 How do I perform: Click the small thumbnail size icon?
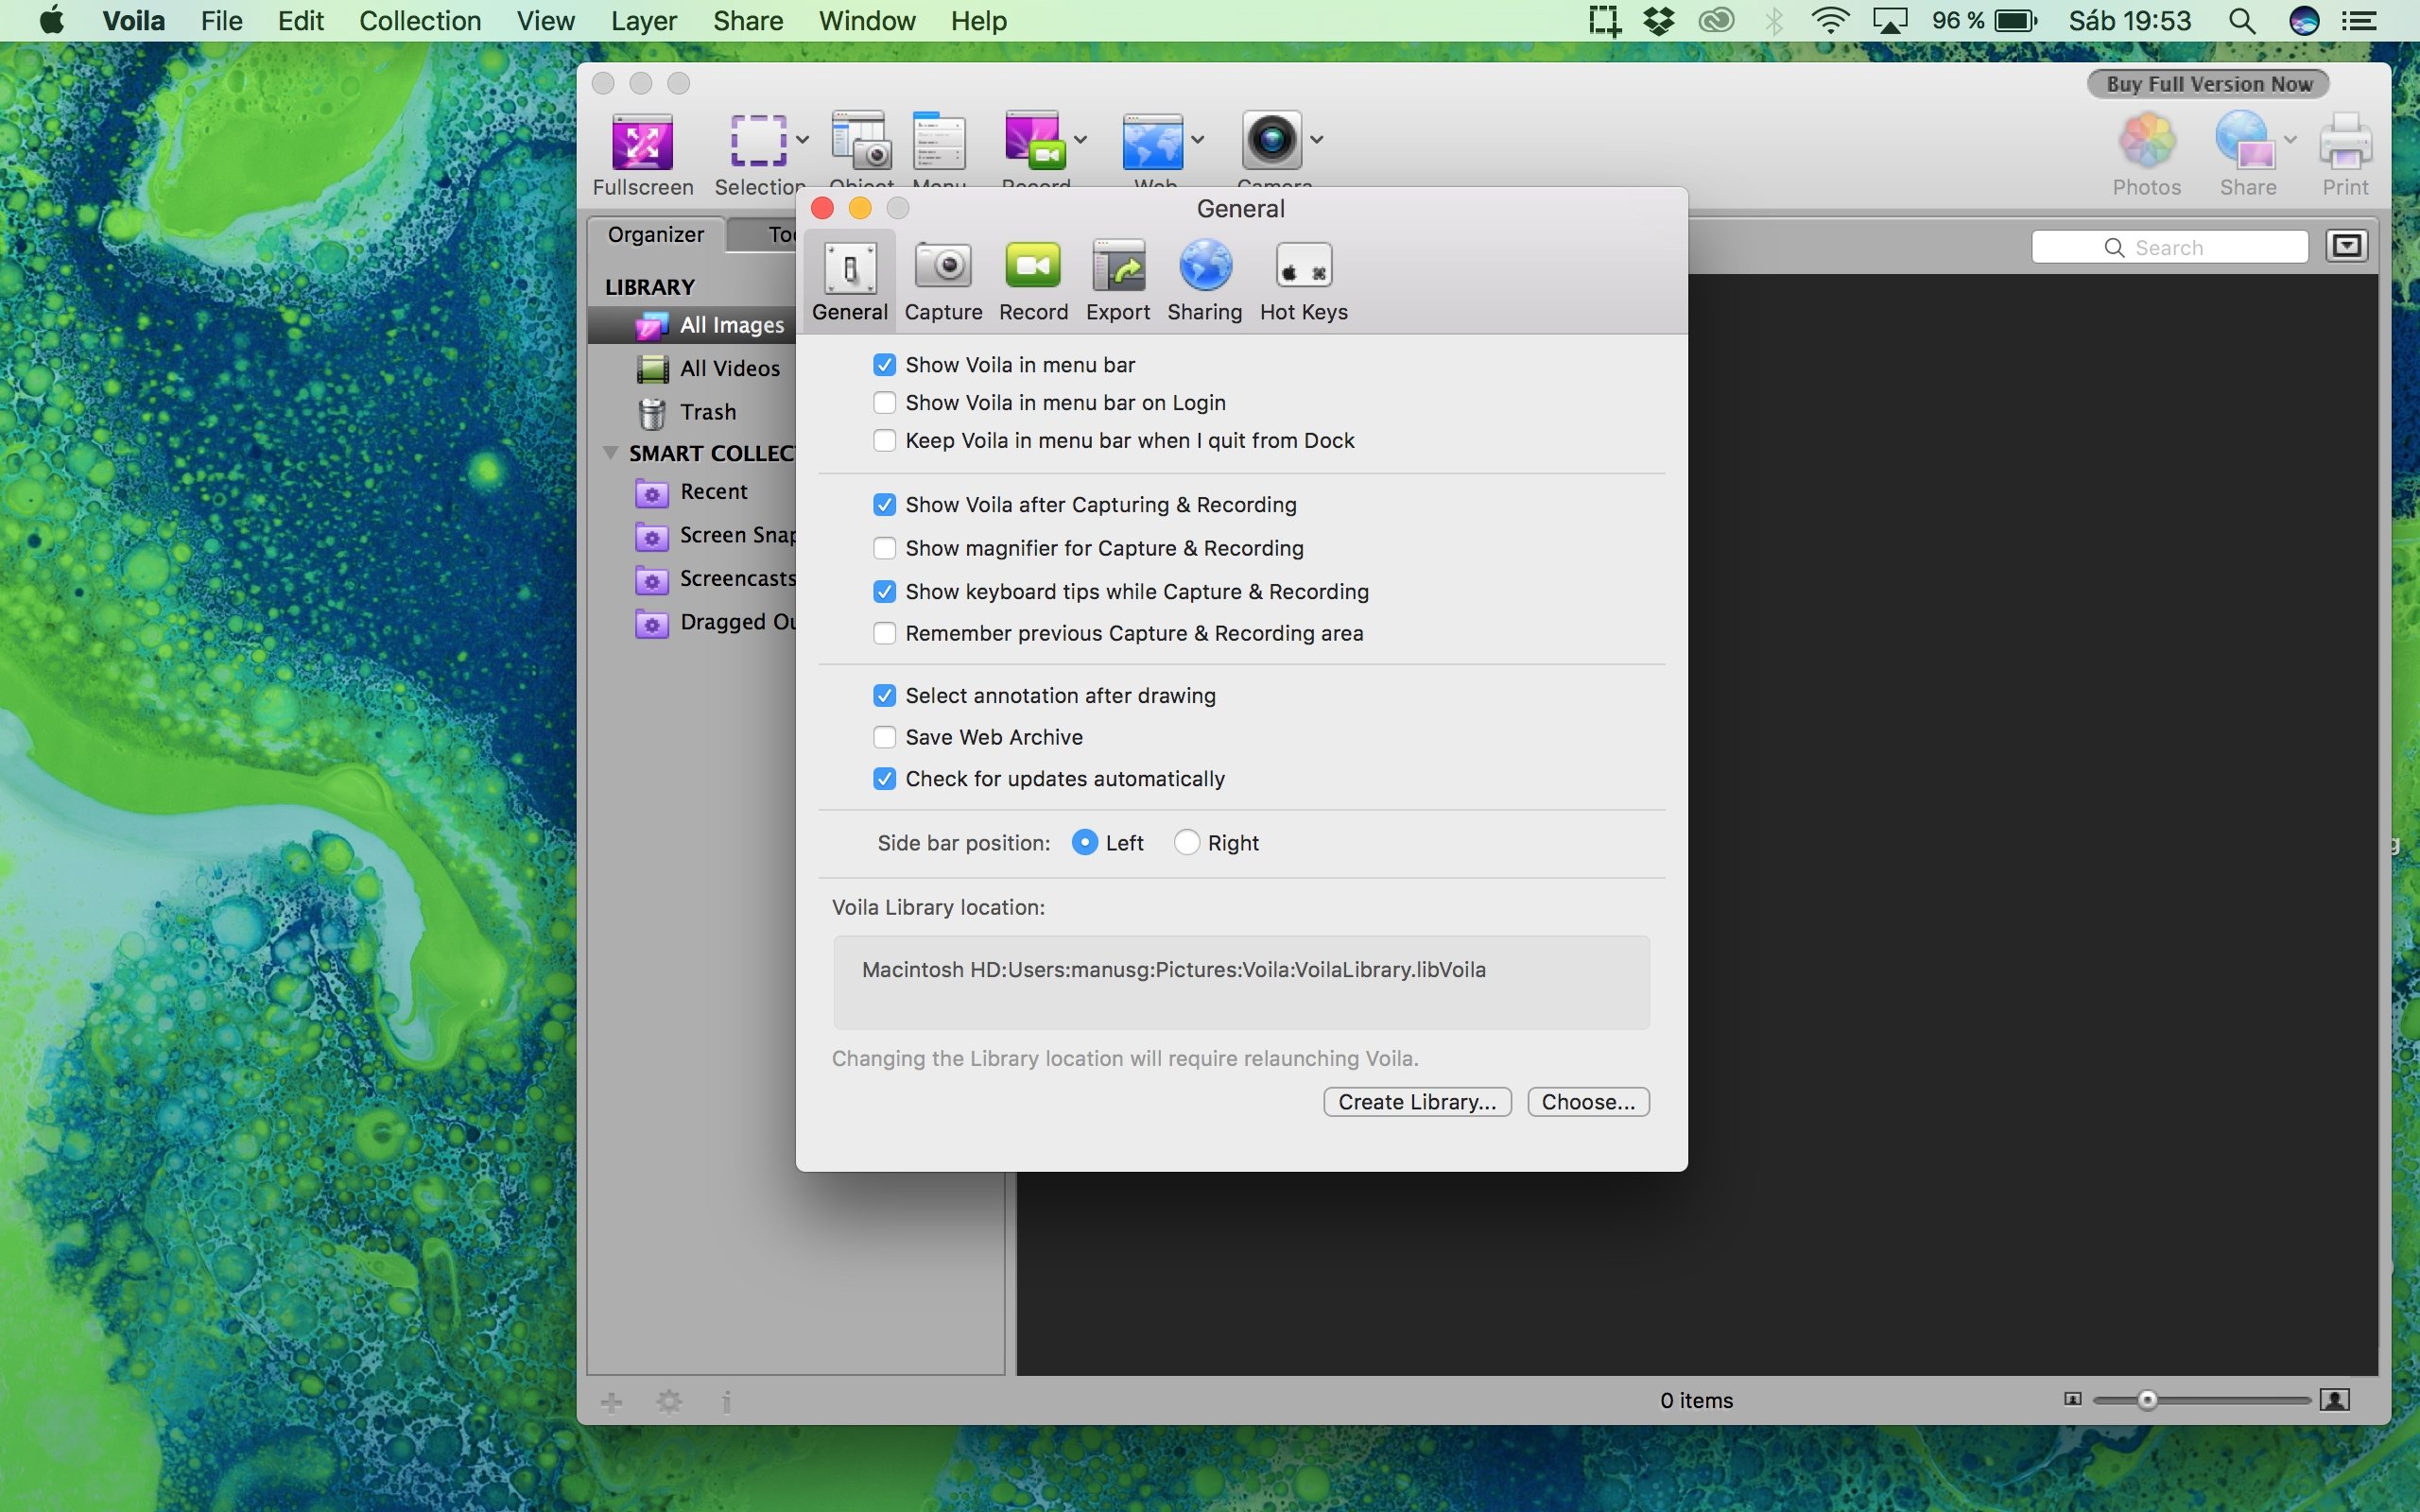2072,1399
